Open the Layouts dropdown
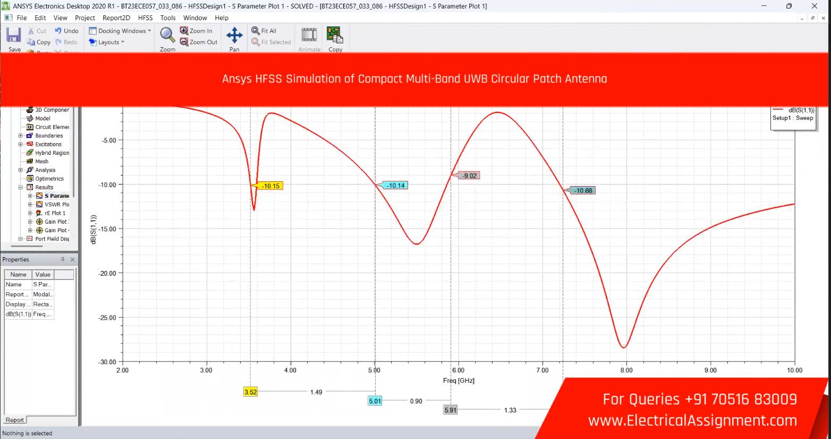The width and height of the screenshot is (831, 439). pyautogui.click(x=107, y=42)
